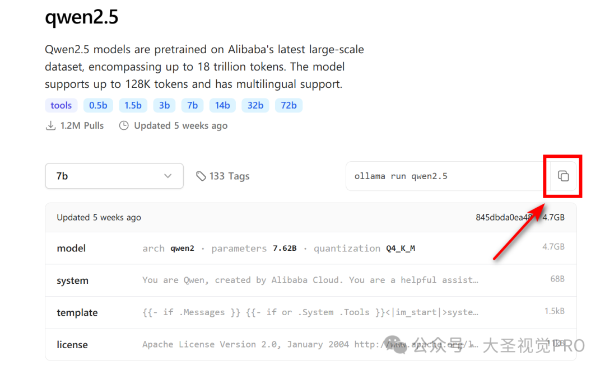The image size is (605, 370).
Task: Click the tag icon beside 133 Tags
Action: point(201,176)
